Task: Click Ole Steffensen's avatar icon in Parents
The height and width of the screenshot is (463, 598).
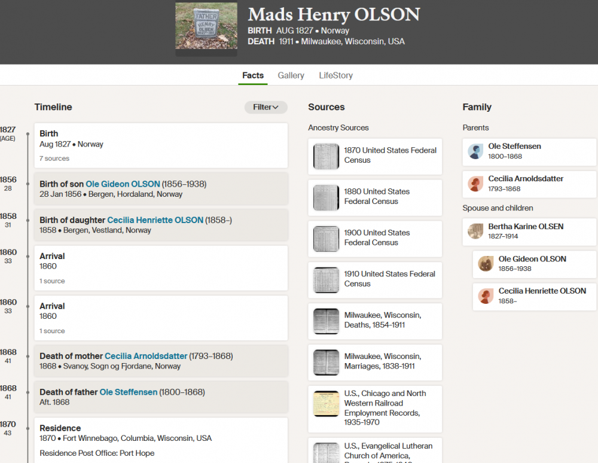Action: (475, 151)
